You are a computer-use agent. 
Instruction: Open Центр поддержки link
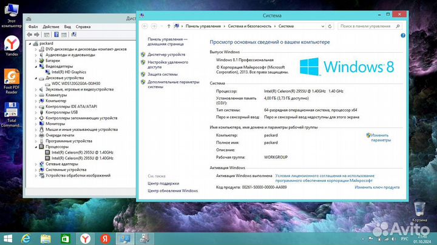163,184
